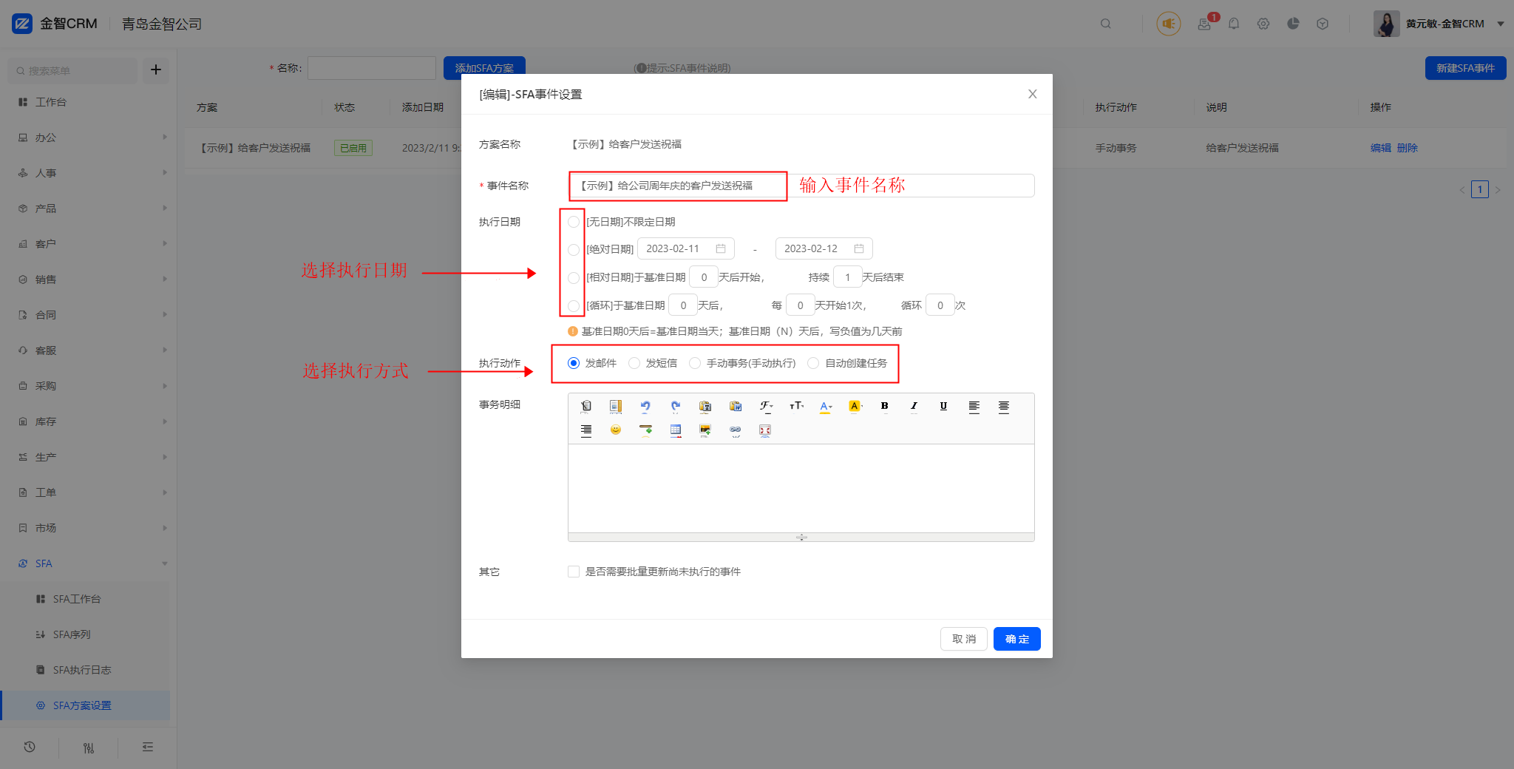Select the 发短信 radio option

tap(634, 363)
